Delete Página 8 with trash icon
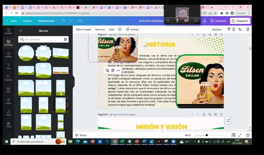 [x=215, y=114]
